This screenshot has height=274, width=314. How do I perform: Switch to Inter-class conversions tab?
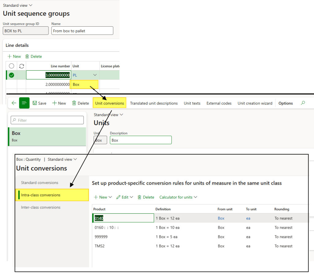[40, 207]
